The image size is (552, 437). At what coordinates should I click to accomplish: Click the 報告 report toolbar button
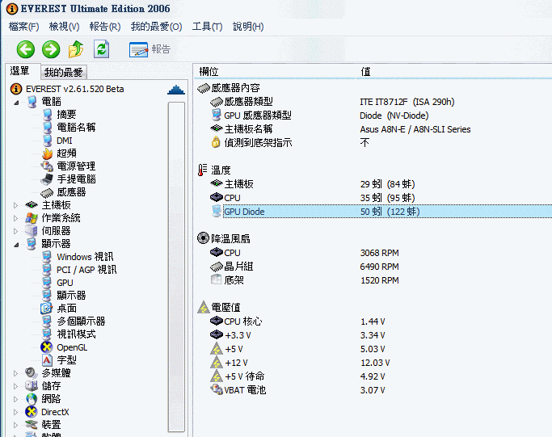coord(150,49)
